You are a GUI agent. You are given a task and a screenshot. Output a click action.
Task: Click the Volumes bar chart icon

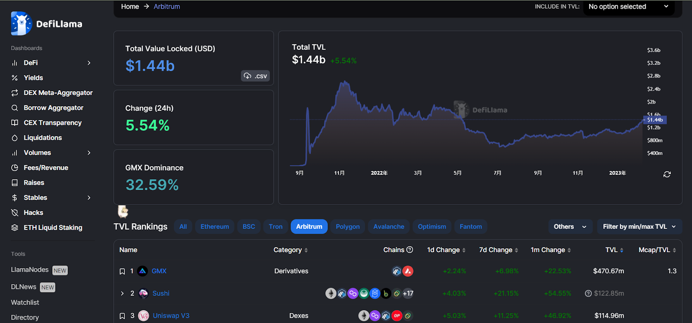click(15, 153)
